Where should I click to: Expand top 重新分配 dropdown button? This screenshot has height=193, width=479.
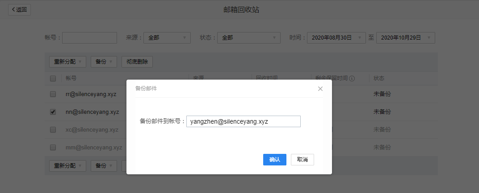coord(67,62)
